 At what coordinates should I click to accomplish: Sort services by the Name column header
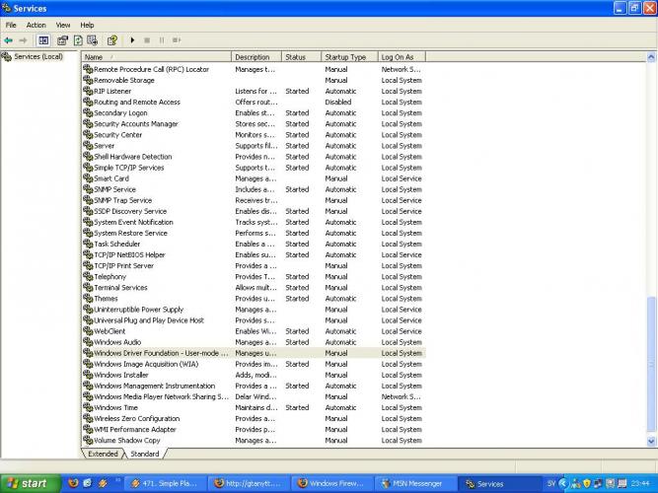pyautogui.click(x=156, y=57)
